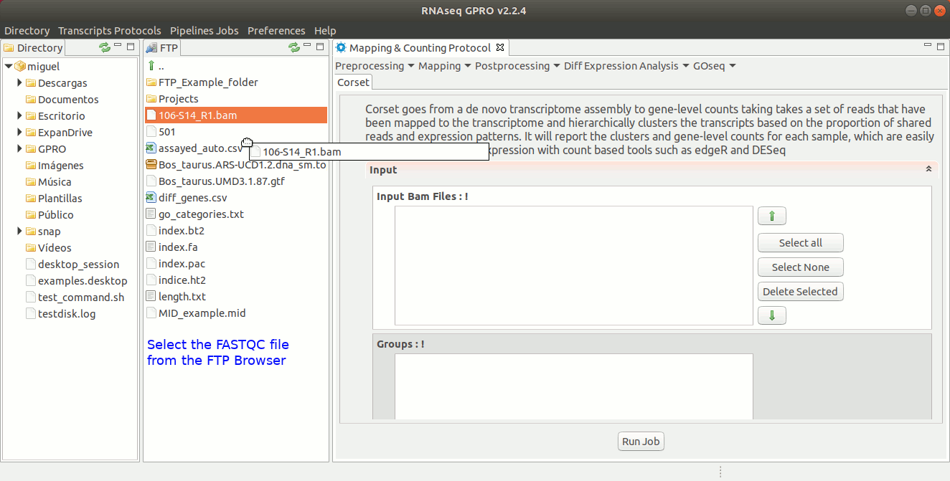Move selected BAM file up with green arrow
The width and height of the screenshot is (950, 481).
(x=771, y=216)
